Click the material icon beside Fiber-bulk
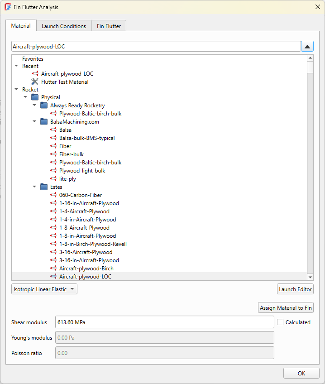This screenshot has height=384, width=325. (x=53, y=154)
